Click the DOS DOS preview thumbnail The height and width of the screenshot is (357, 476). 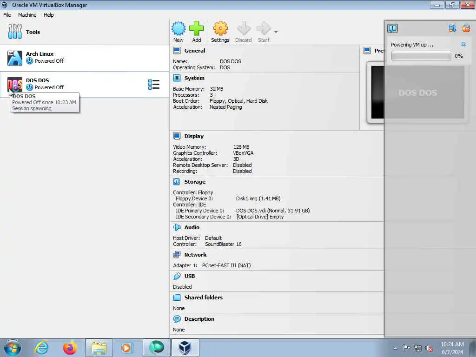coord(418,93)
